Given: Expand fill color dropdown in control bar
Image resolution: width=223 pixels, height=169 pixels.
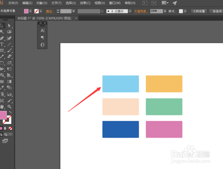Looking at the screenshot, I should [30, 11].
